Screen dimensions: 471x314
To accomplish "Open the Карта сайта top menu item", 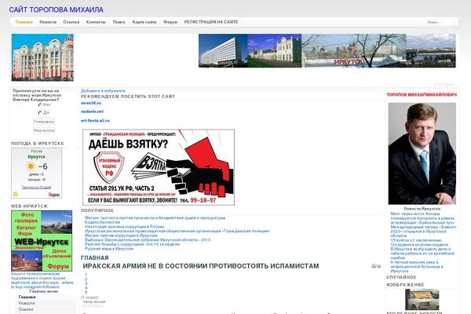I will [x=144, y=22].
